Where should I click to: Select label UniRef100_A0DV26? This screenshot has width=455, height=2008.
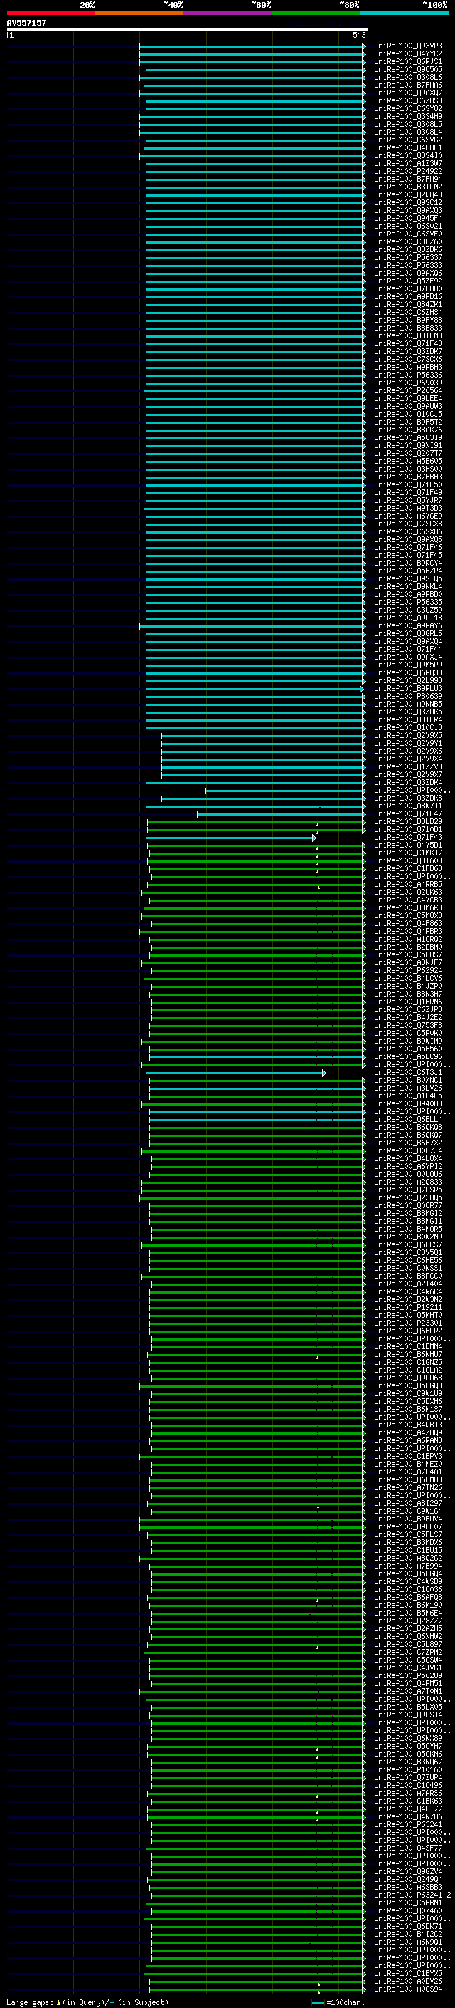(407, 1981)
